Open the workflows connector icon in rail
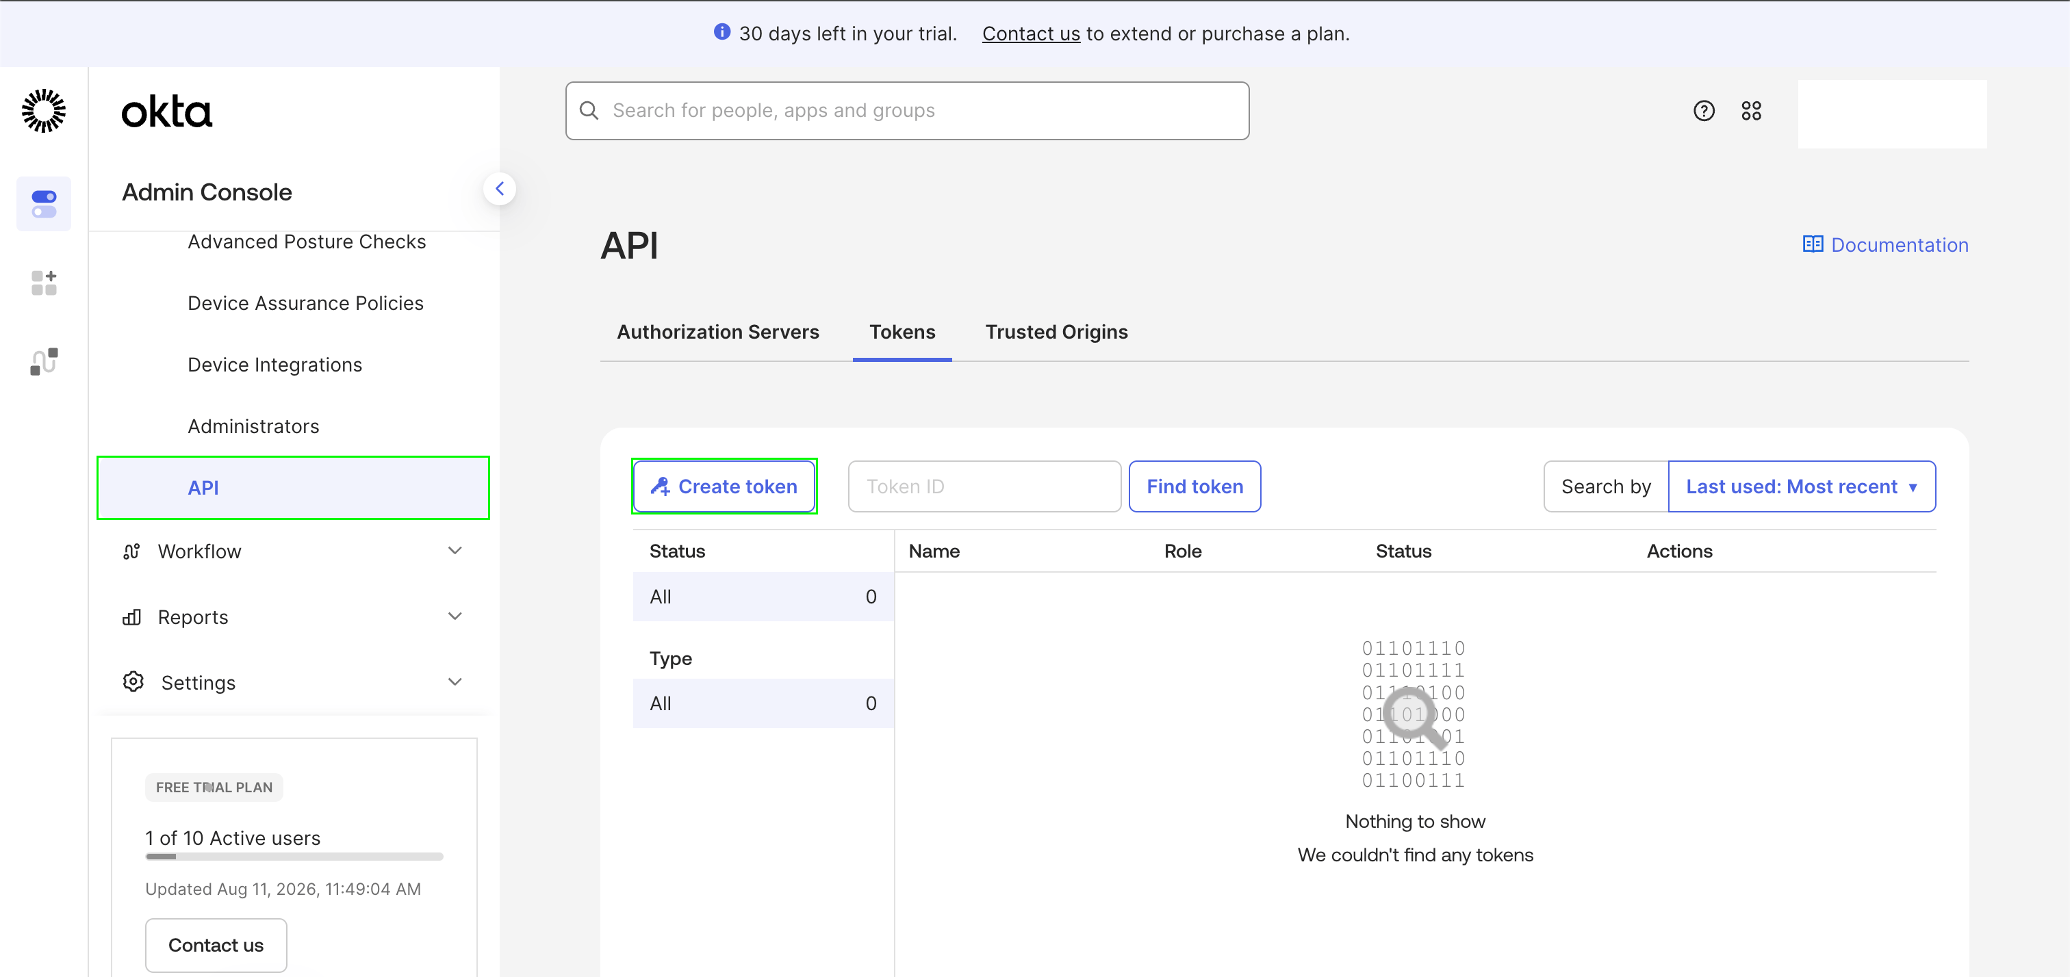Image resolution: width=2070 pixels, height=977 pixels. click(43, 361)
